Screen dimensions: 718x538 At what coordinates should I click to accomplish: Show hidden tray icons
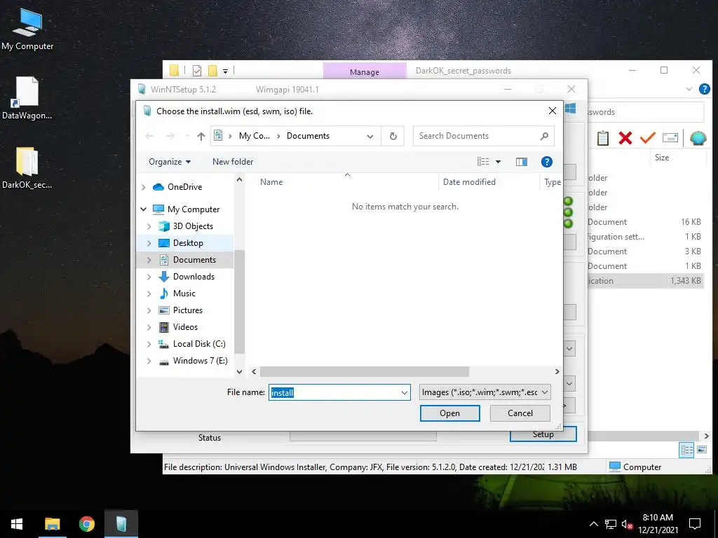point(593,524)
